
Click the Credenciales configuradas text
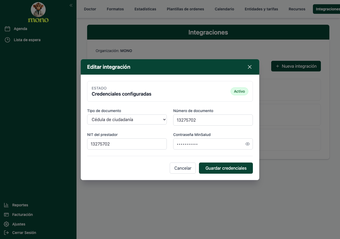point(121,94)
